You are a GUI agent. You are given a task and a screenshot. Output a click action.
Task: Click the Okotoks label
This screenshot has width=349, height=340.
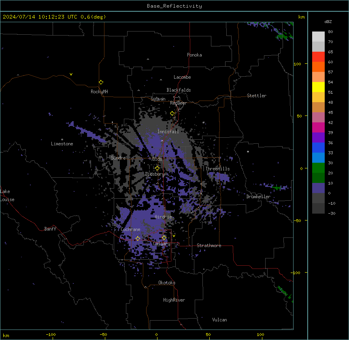(167, 283)
